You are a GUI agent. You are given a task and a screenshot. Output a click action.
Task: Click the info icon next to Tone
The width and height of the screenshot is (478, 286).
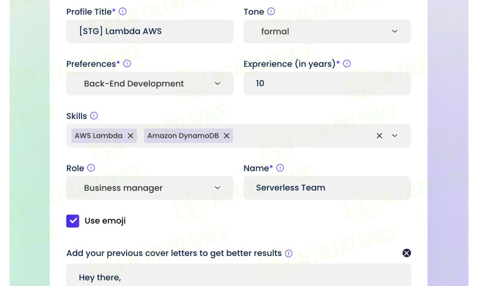(x=271, y=11)
